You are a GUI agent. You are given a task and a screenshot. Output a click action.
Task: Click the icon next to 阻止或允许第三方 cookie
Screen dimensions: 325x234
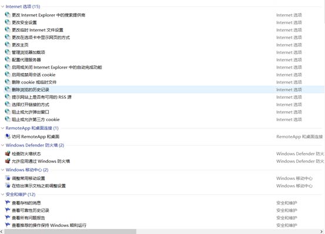[x=8, y=119]
